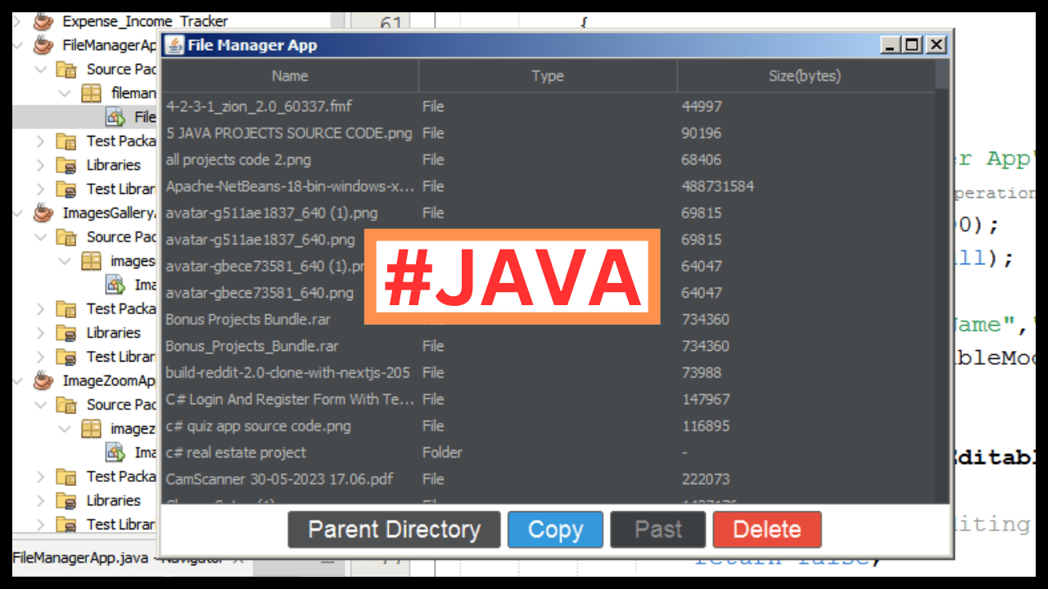Screen dimensions: 1048x589
Task: Collapse the ImagesGallery project node
Action: pos(18,213)
